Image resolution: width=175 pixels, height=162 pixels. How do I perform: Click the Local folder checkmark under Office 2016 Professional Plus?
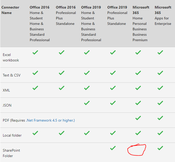[62, 133]
